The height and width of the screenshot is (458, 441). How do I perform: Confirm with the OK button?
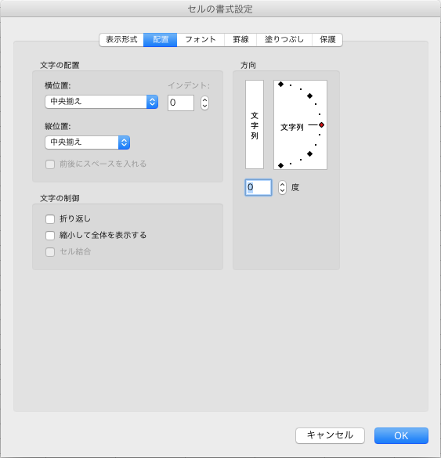coord(401,435)
